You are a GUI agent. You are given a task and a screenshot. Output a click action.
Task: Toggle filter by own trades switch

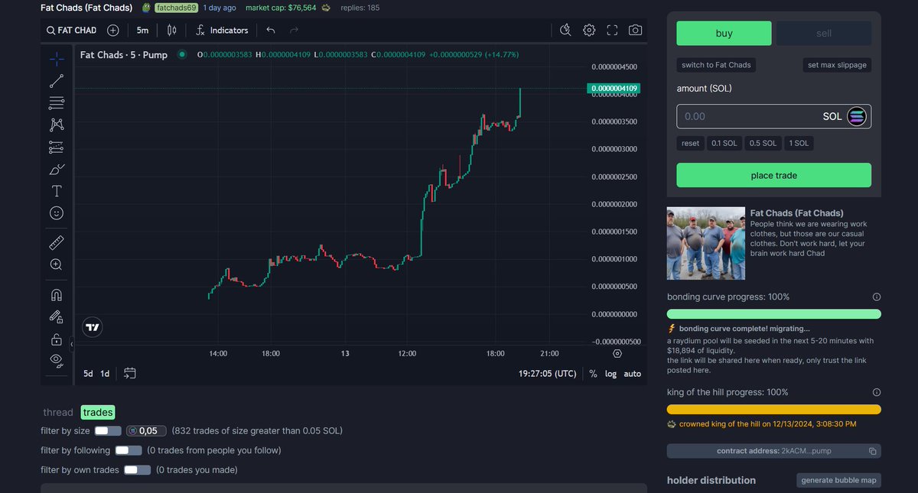coord(138,470)
